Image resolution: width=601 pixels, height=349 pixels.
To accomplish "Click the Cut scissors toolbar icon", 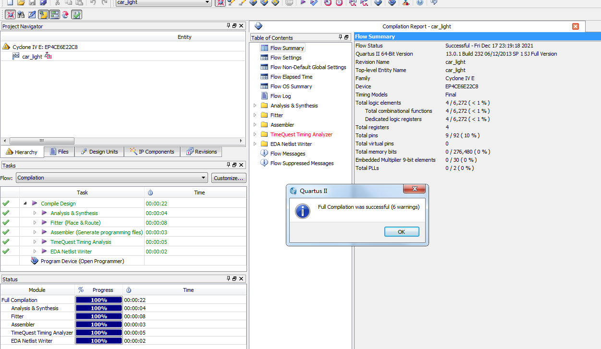I will (58, 2).
